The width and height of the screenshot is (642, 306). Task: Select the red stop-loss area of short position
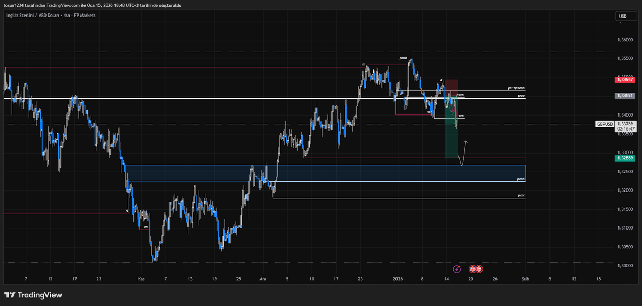[452, 88]
